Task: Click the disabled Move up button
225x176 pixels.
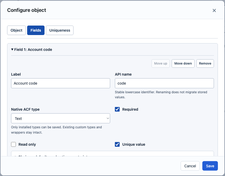Action: [x=160, y=63]
